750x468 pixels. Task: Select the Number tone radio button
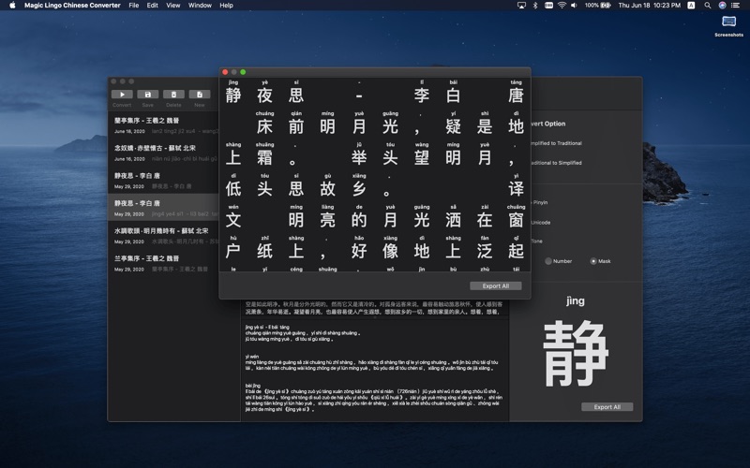[548, 261]
